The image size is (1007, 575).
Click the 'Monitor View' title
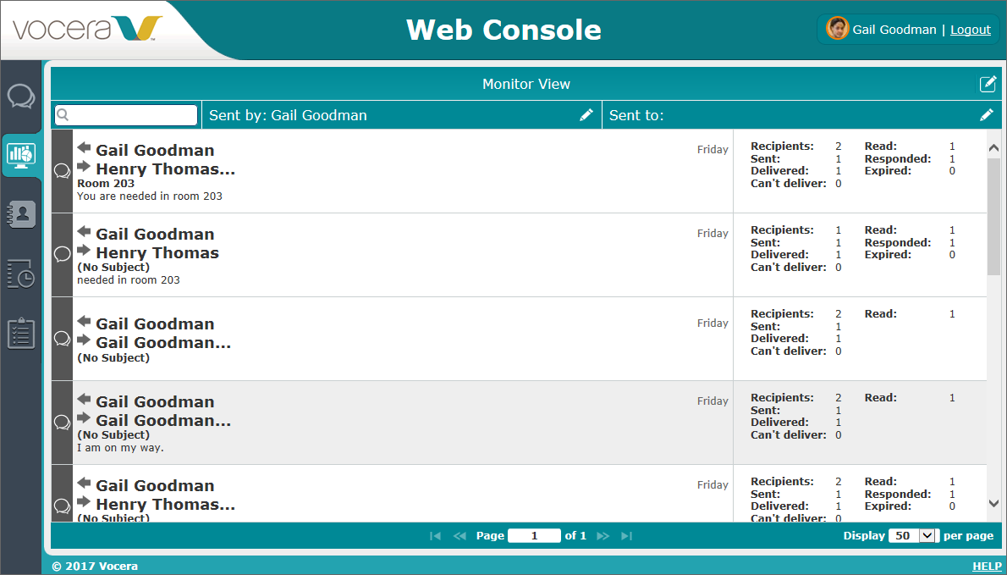click(x=526, y=84)
